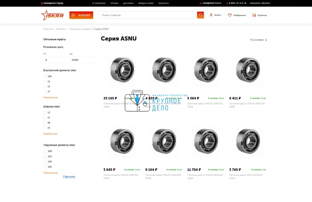Viewport: 312px width, 202px height.
Task: Open the Каталог menu button
Action: (x=81, y=15)
